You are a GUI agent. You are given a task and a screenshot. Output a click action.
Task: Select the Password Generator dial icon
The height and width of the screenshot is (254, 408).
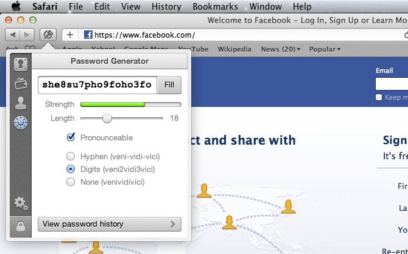(x=21, y=123)
